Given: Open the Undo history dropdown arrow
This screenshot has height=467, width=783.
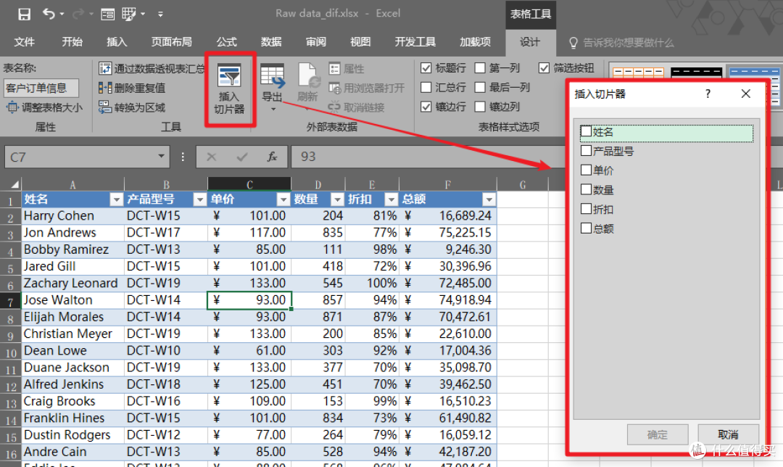Looking at the screenshot, I should pyautogui.click(x=62, y=14).
